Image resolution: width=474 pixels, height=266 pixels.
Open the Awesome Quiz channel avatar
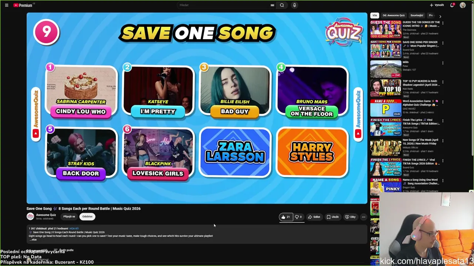pyautogui.click(x=30, y=216)
